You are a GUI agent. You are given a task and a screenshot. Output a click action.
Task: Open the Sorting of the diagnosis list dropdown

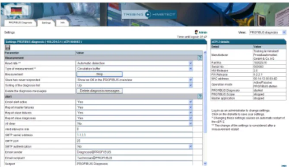135,85
